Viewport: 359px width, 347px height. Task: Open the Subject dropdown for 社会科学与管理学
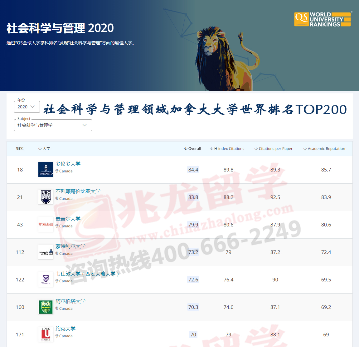(53, 125)
